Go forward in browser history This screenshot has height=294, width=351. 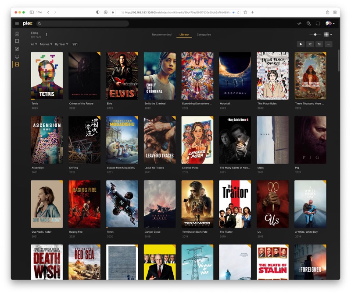pos(55,12)
